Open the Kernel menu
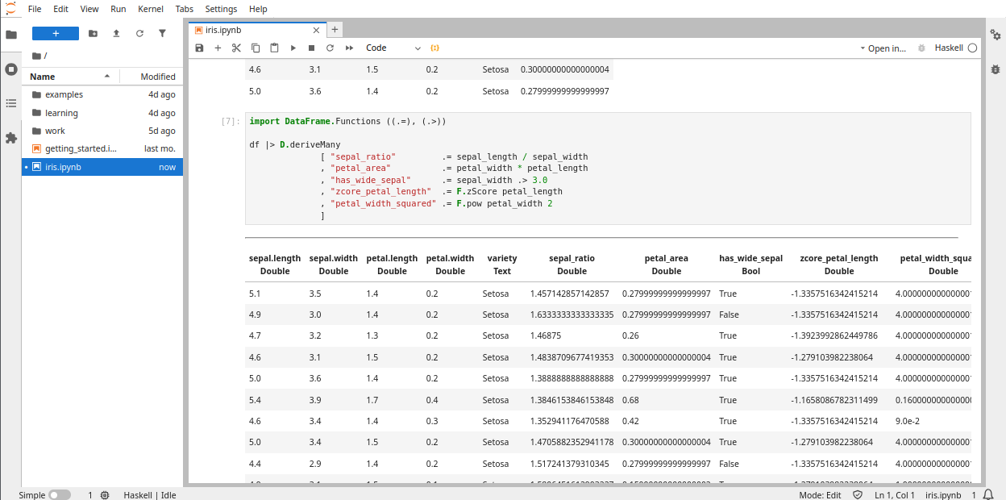1006x500 pixels. [151, 9]
